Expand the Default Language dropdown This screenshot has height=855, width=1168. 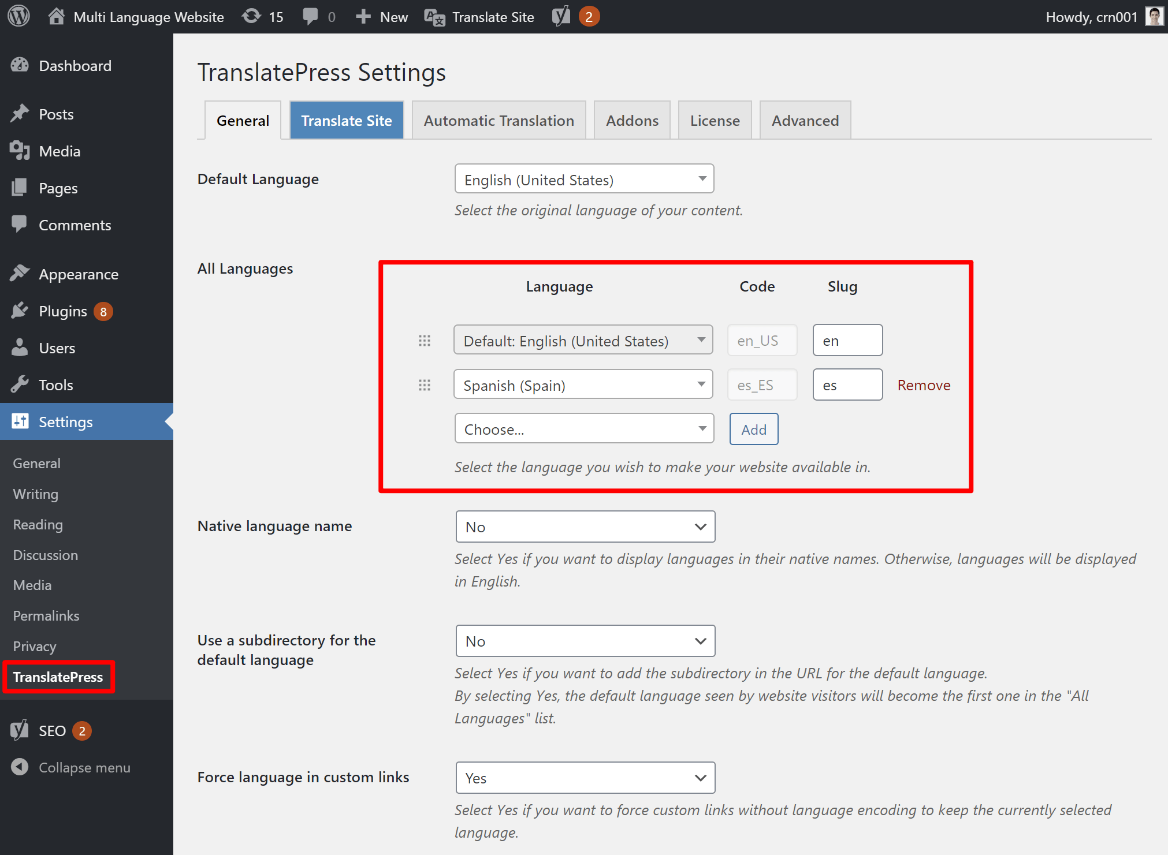[584, 180]
